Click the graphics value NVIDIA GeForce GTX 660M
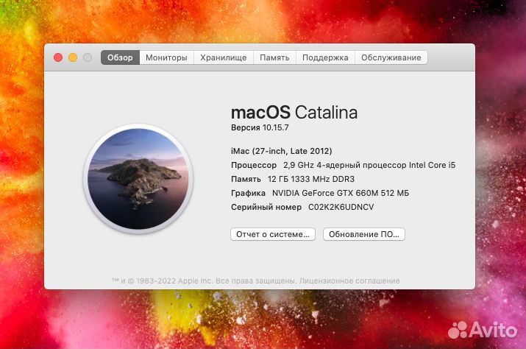 (x=341, y=193)
